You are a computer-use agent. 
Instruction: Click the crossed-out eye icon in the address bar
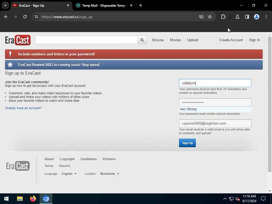(201, 17)
